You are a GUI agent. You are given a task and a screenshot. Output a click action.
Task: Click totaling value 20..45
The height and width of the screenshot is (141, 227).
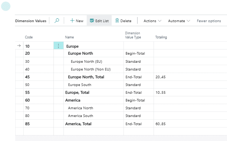[160, 77]
